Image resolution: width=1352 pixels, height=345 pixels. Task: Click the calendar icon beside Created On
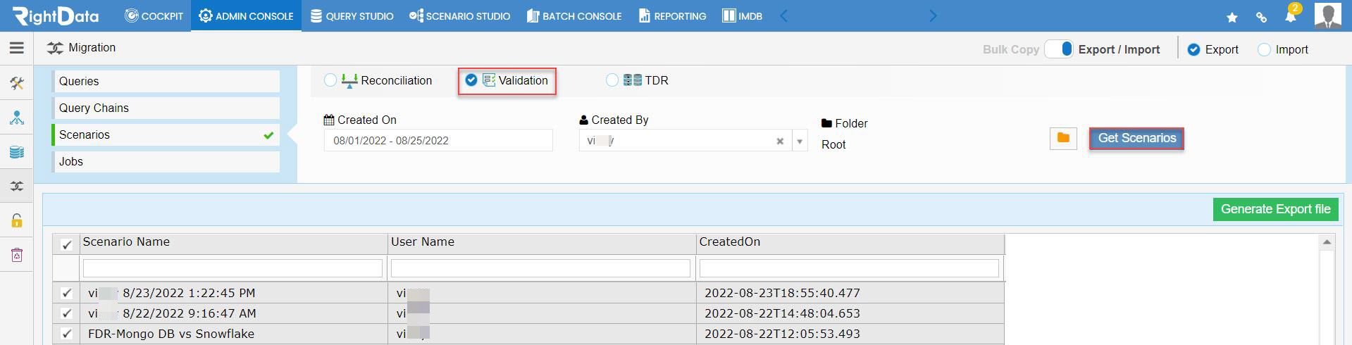329,120
